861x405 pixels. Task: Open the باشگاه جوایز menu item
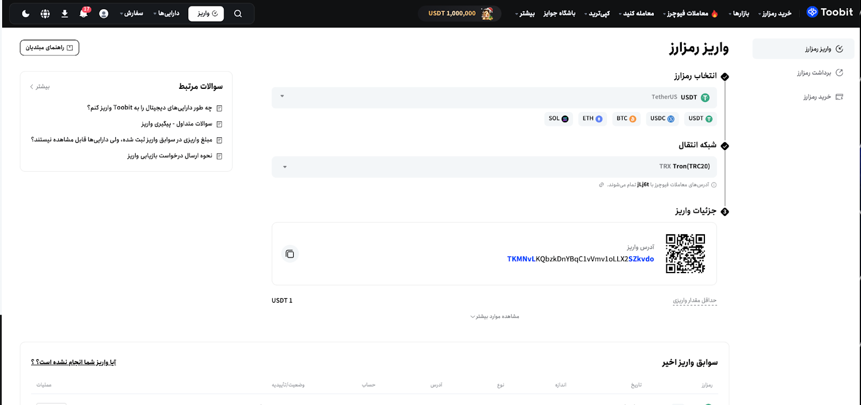(560, 13)
